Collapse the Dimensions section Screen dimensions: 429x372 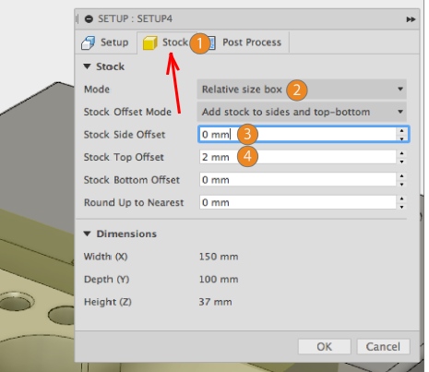pos(87,234)
